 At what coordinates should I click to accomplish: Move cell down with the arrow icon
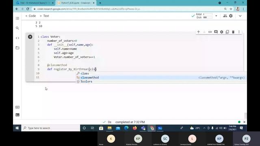pyautogui.click(x=204, y=32)
